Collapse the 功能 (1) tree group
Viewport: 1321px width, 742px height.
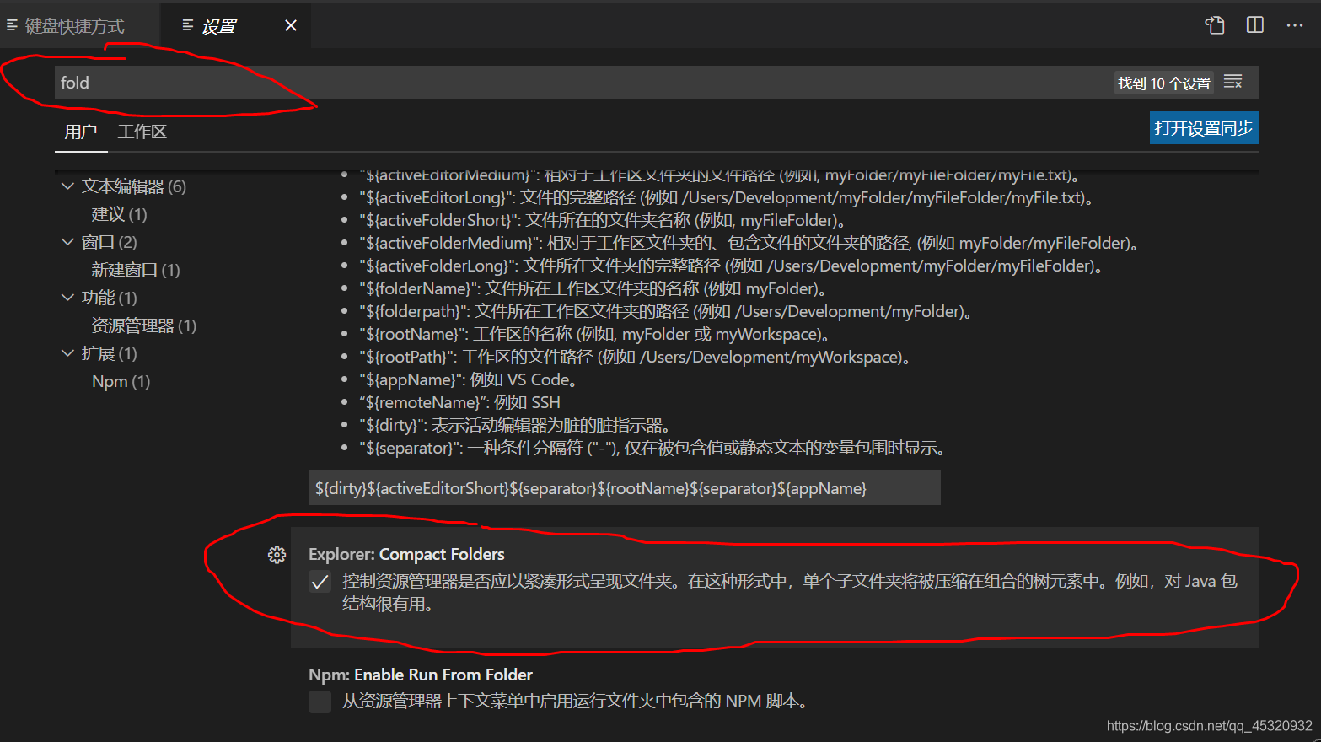pos(68,297)
